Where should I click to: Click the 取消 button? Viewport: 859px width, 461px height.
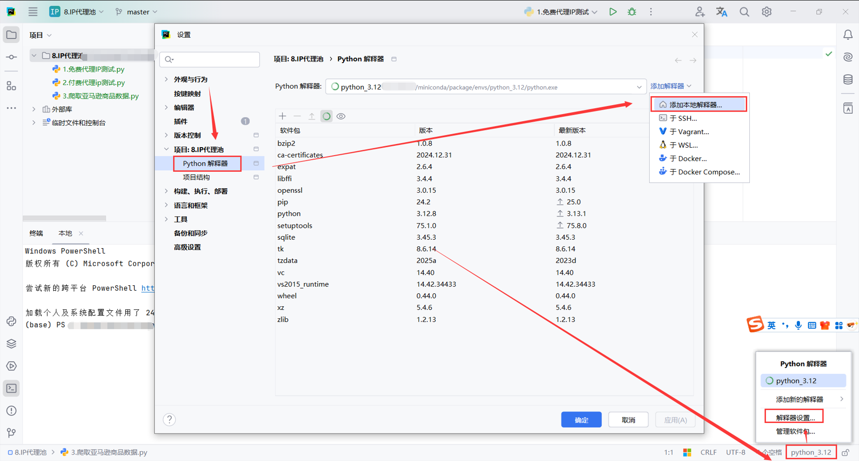click(628, 419)
